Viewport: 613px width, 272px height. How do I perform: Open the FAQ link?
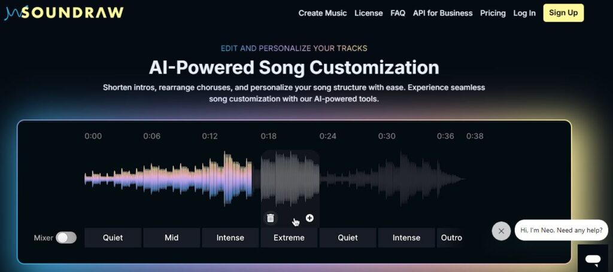click(x=397, y=13)
